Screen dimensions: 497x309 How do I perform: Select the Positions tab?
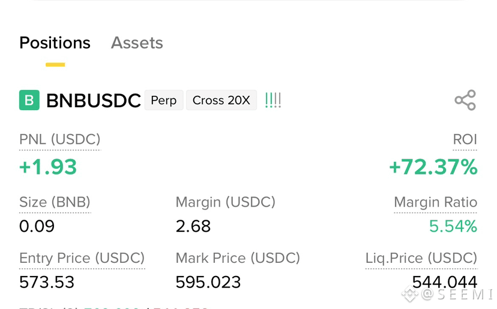55,43
